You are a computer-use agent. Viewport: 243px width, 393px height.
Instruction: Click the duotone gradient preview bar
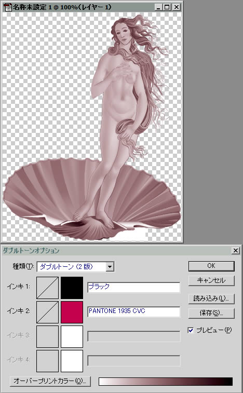point(166,382)
